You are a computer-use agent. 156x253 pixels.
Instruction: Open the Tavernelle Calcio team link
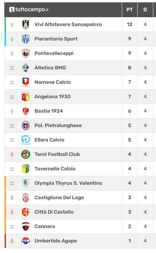click(55, 169)
